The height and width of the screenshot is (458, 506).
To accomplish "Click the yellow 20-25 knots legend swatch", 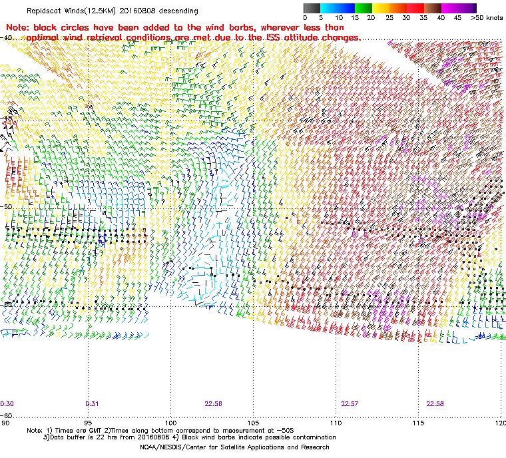I will (381, 8).
